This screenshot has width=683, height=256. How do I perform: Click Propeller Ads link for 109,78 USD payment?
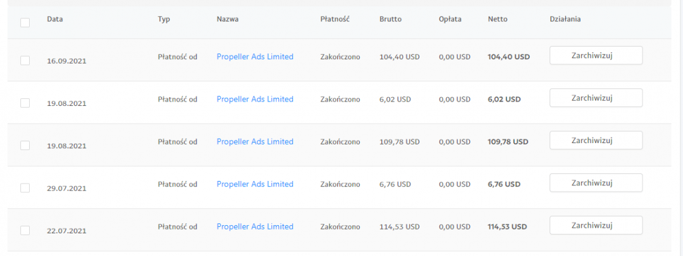coord(255,141)
